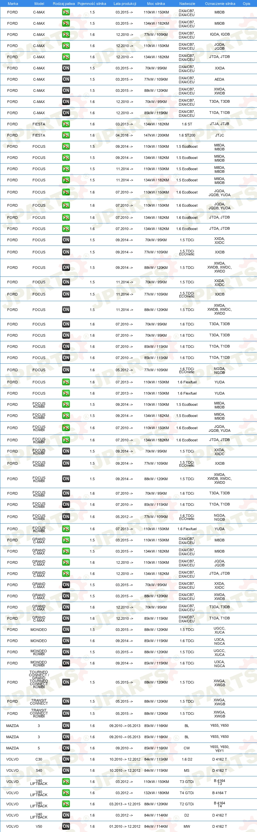Click diesel ON icon in TOURNEO CONNECT row

coord(66,682)
